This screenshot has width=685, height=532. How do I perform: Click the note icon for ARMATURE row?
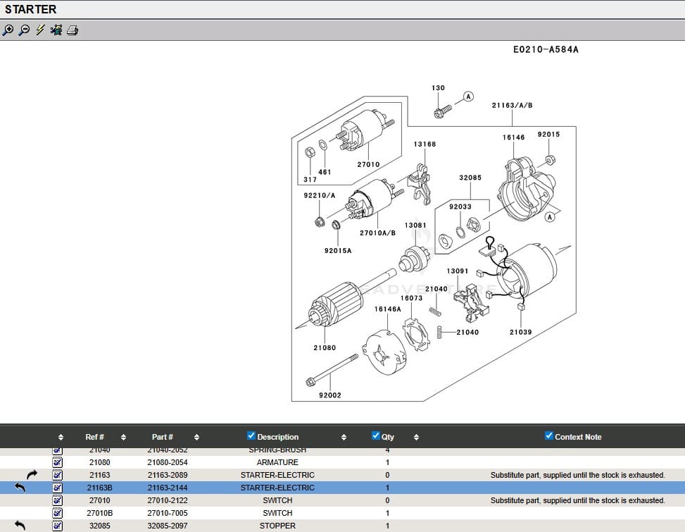tap(58, 462)
